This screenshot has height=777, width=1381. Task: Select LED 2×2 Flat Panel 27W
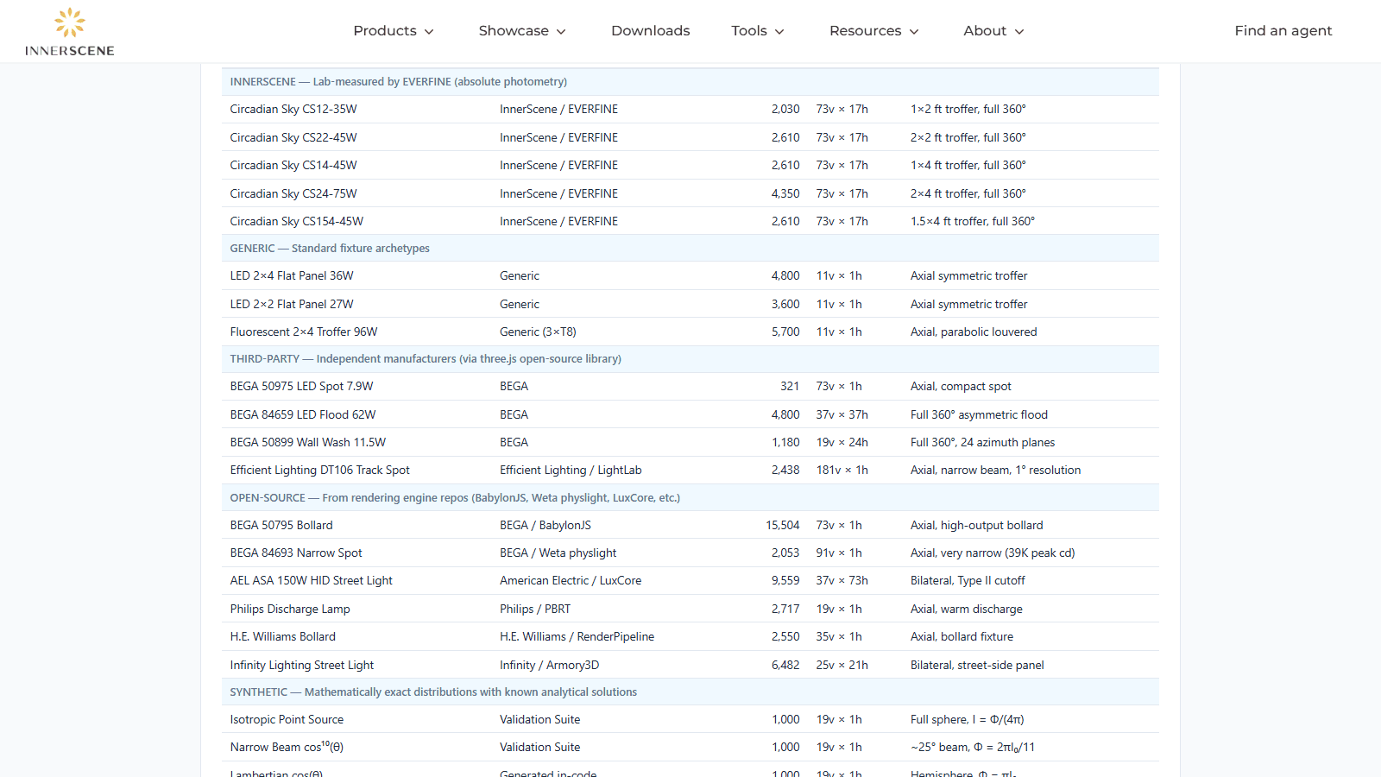pos(292,304)
